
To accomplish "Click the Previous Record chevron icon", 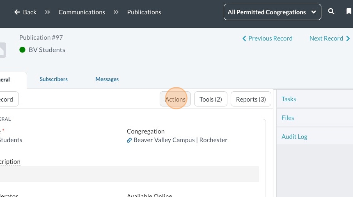I will (244, 38).
